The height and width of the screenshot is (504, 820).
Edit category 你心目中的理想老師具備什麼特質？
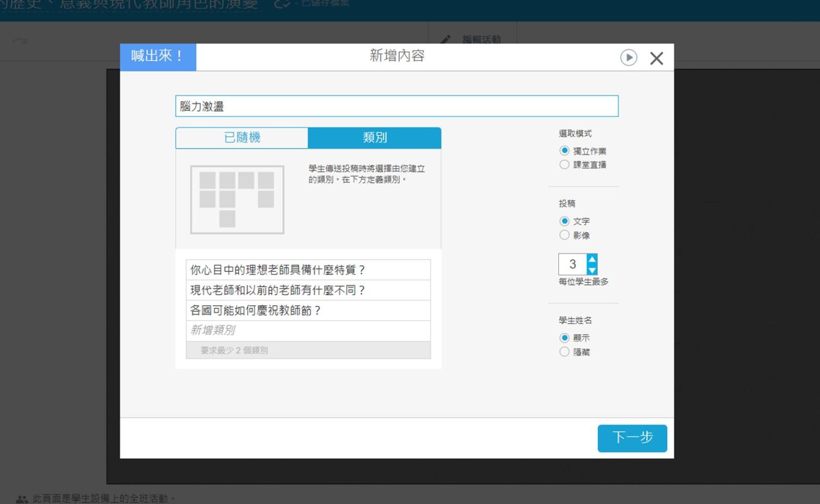click(307, 270)
